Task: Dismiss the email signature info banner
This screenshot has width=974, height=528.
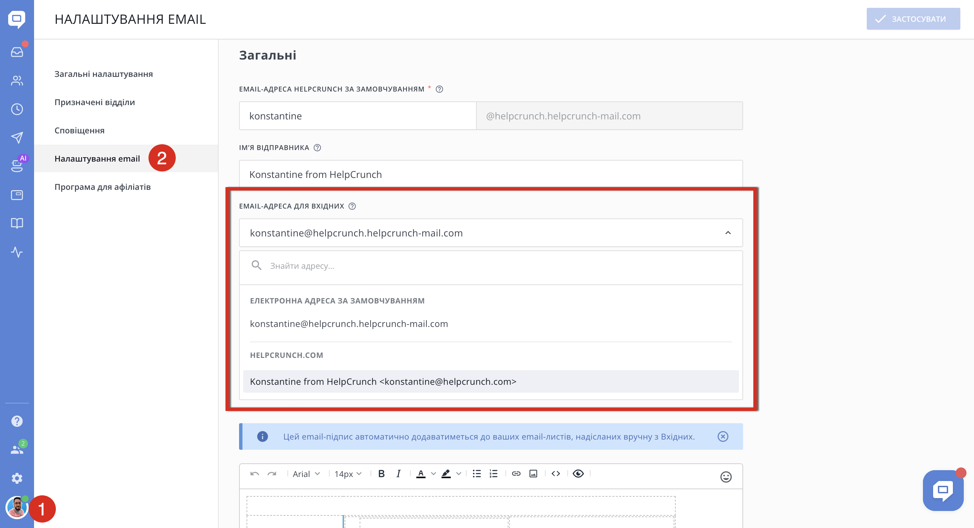Action: coord(723,436)
